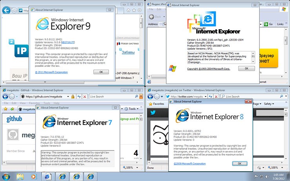Open the Safety dropdown menu in IE8
Viewport: 290px width, 181px height.
tap(269, 104)
